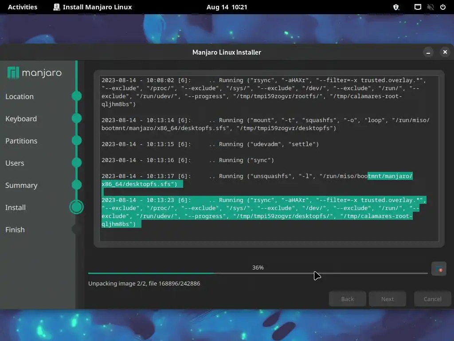Select the Summary step
Viewport: 454px width, 341px height.
pos(21,185)
